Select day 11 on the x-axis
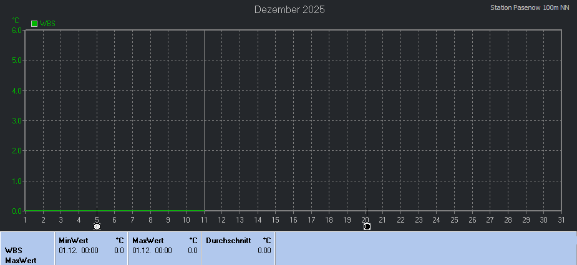Image resolution: width=577 pixels, height=265 pixels. pos(204,219)
